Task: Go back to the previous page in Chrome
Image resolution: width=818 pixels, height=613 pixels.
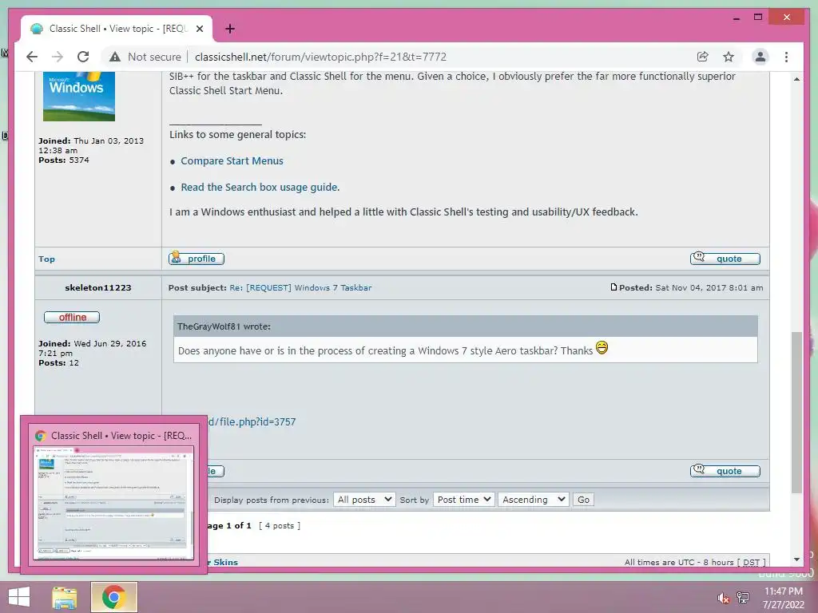Action: pos(32,57)
